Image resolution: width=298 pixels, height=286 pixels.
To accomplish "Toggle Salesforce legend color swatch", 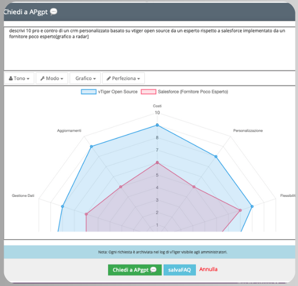I will [148, 92].
